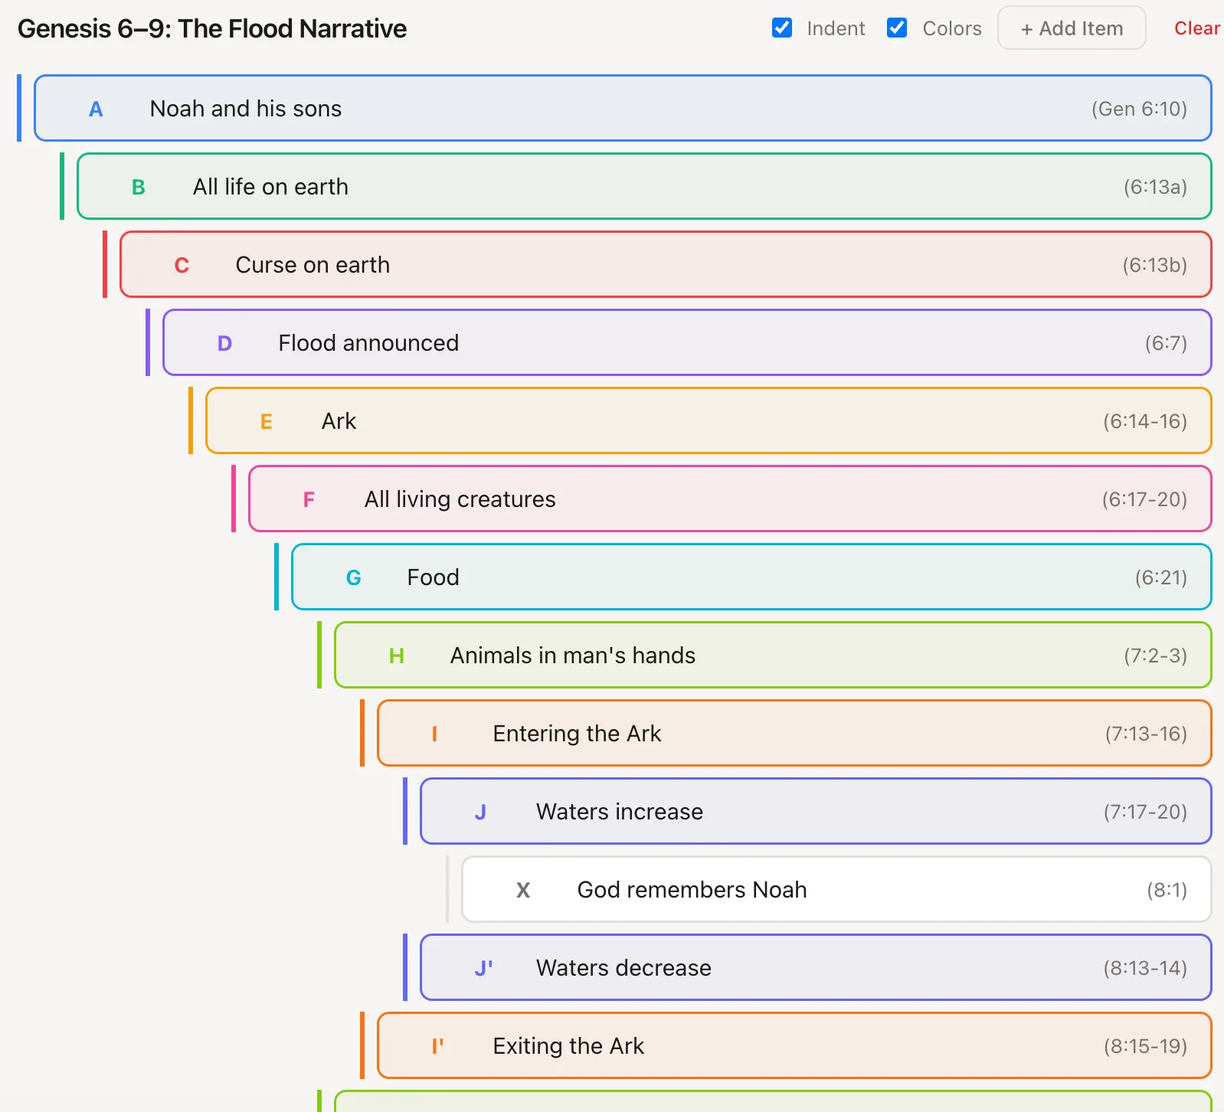Click the gray letter X label
The image size is (1224, 1112).
pos(523,890)
